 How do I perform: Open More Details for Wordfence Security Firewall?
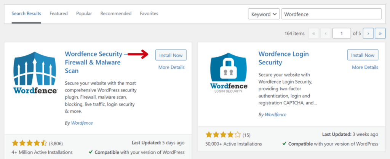pos(171,67)
